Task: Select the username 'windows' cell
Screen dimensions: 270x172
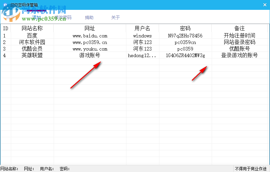Action: [x=142, y=36]
